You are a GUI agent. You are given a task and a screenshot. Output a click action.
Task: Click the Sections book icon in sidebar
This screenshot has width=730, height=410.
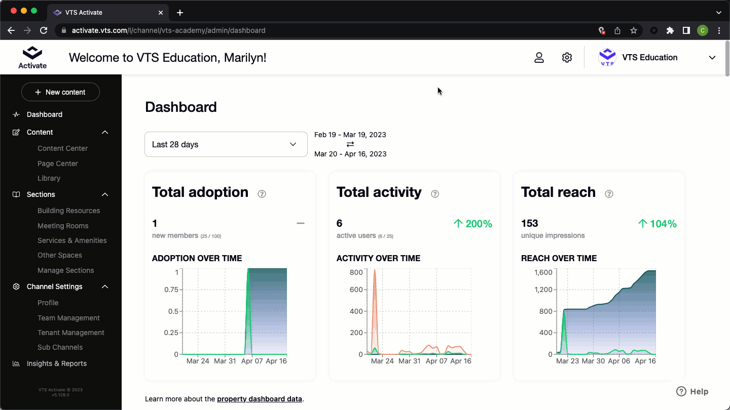16,194
